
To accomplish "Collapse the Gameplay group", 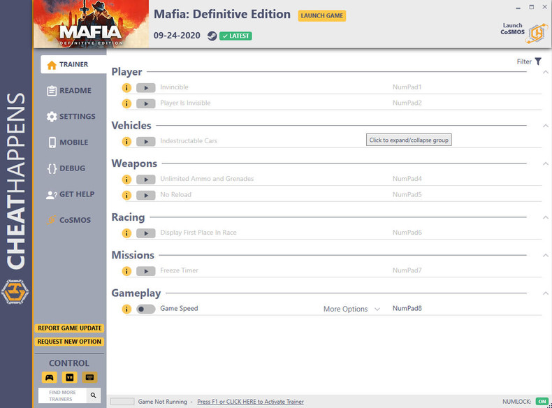I will 545,293.
